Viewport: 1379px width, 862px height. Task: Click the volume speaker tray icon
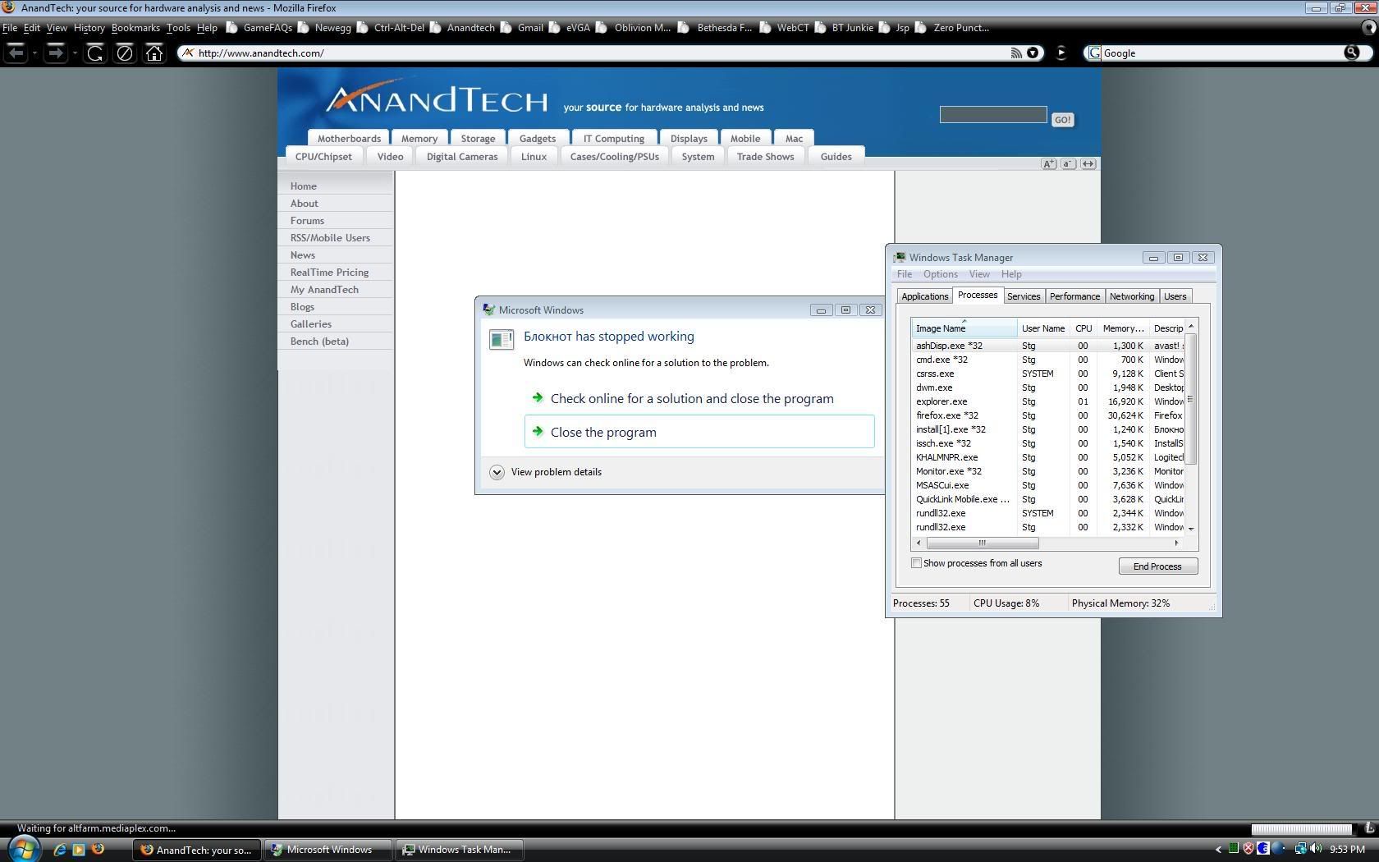pos(1315,849)
